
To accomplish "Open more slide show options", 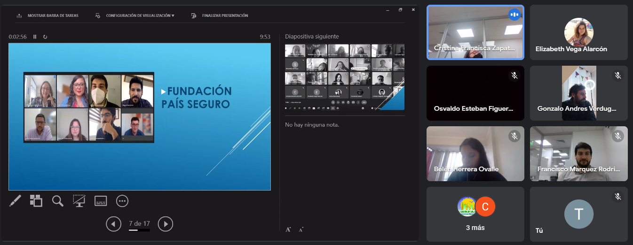I will [x=122, y=201].
